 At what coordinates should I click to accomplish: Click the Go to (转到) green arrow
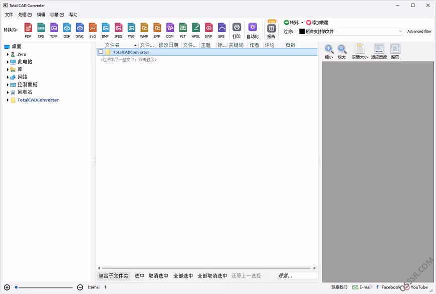[286, 22]
